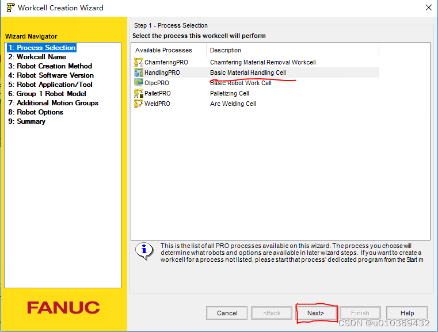Go to step 1: Process Selection
The width and height of the screenshot is (438, 332).
(41, 47)
